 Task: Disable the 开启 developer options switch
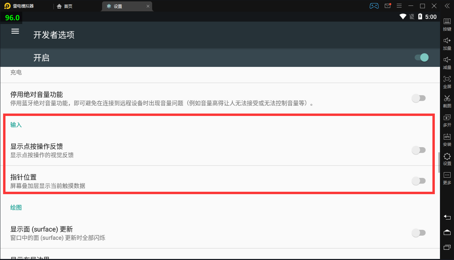tap(421, 57)
